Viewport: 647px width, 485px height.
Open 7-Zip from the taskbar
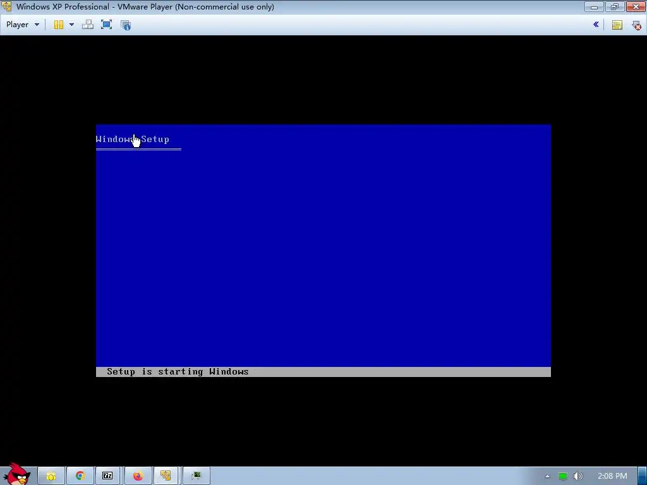[x=107, y=476]
